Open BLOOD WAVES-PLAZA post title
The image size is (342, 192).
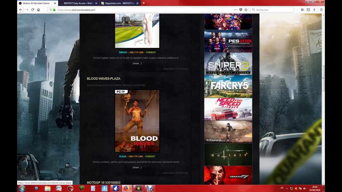pyautogui.click(x=103, y=79)
